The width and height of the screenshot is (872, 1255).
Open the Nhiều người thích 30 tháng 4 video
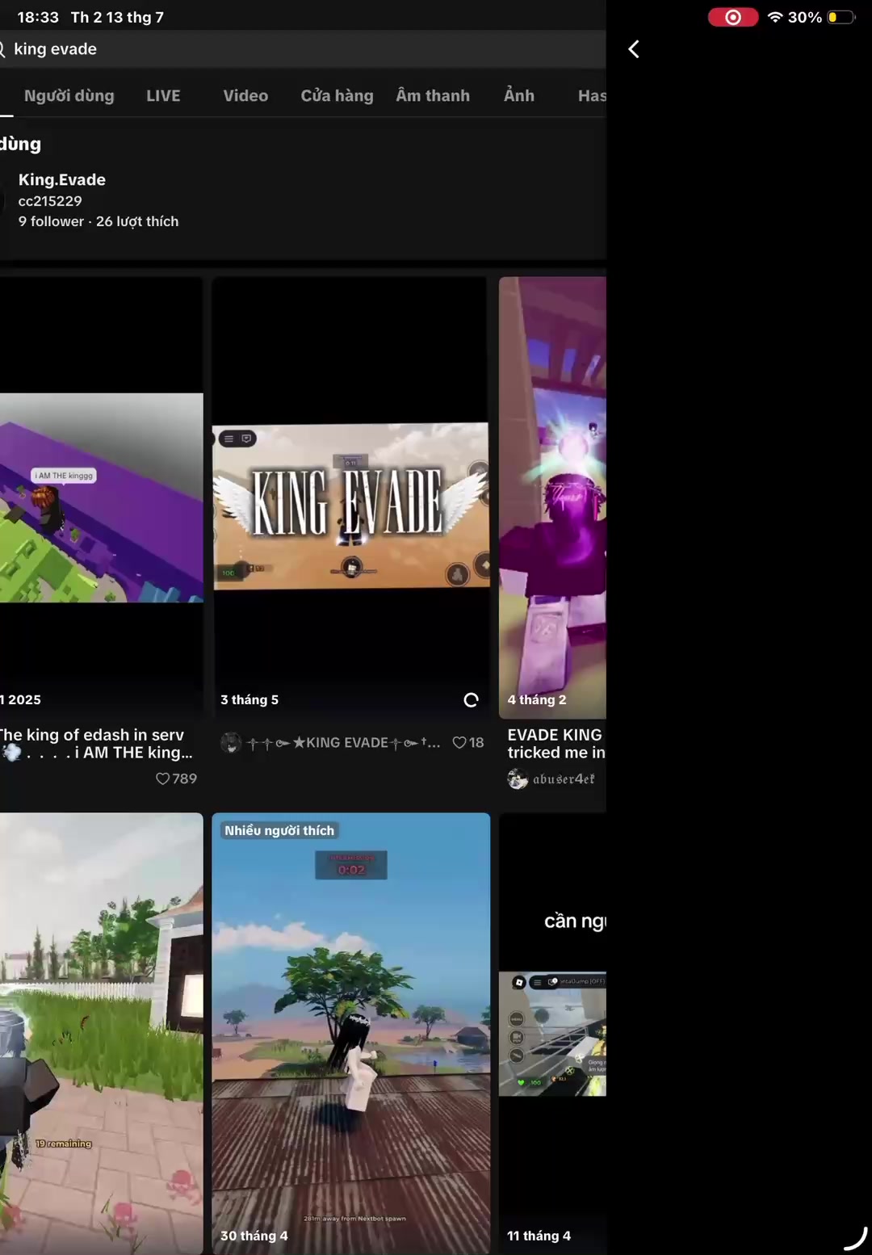click(x=350, y=1034)
